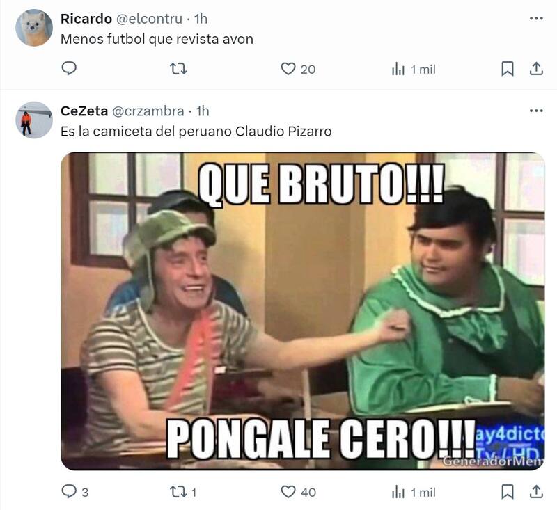Open Ricardo's display name link

click(86, 19)
